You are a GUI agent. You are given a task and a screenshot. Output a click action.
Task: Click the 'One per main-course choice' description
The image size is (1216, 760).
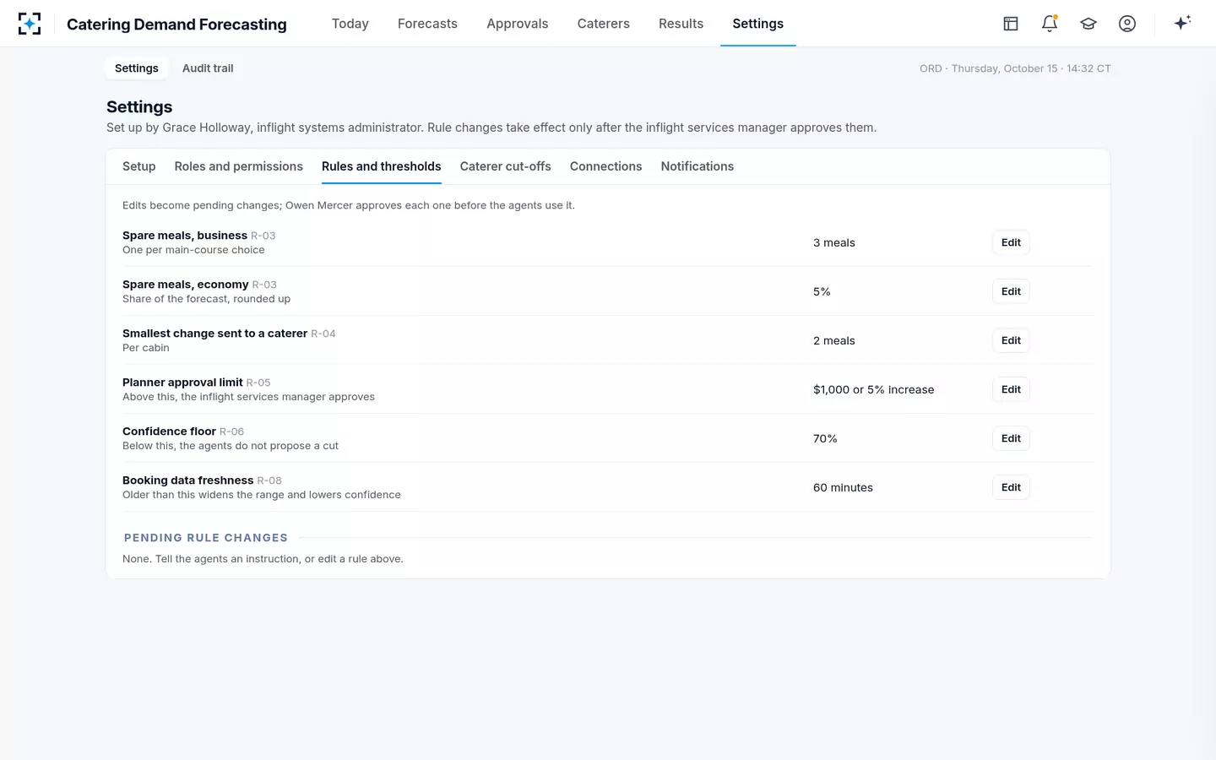click(193, 250)
